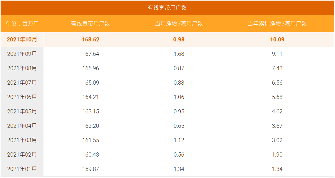Click the 1.12 monthly net increase cell
This screenshot has width=335, height=178.
point(179,140)
